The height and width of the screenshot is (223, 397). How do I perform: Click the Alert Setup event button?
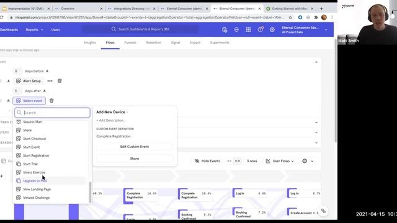tap(29, 81)
